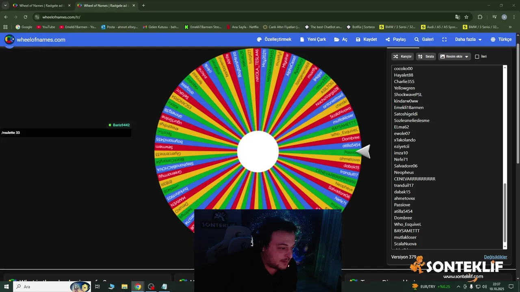
Task: Share the wheel via Paylaş
Action: tap(396, 39)
